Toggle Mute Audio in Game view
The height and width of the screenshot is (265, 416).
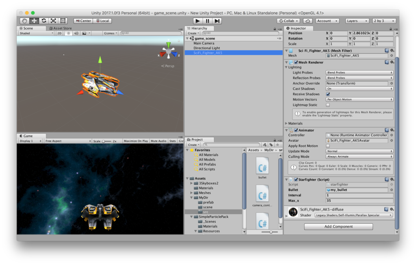pos(158,141)
